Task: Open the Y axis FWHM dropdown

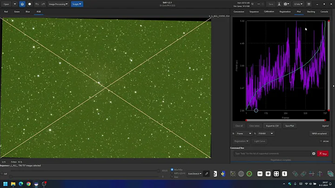Action: tap(266, 134)
